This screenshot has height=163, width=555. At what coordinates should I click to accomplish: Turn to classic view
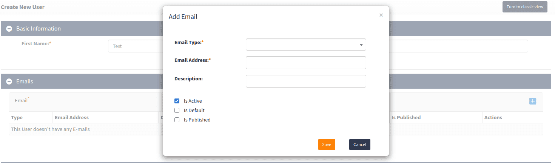[x=524, y=7]
